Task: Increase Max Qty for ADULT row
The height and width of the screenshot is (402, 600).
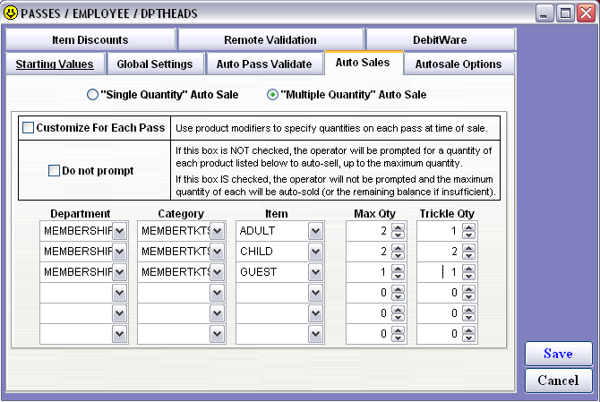Action: [x=398, y=227]
